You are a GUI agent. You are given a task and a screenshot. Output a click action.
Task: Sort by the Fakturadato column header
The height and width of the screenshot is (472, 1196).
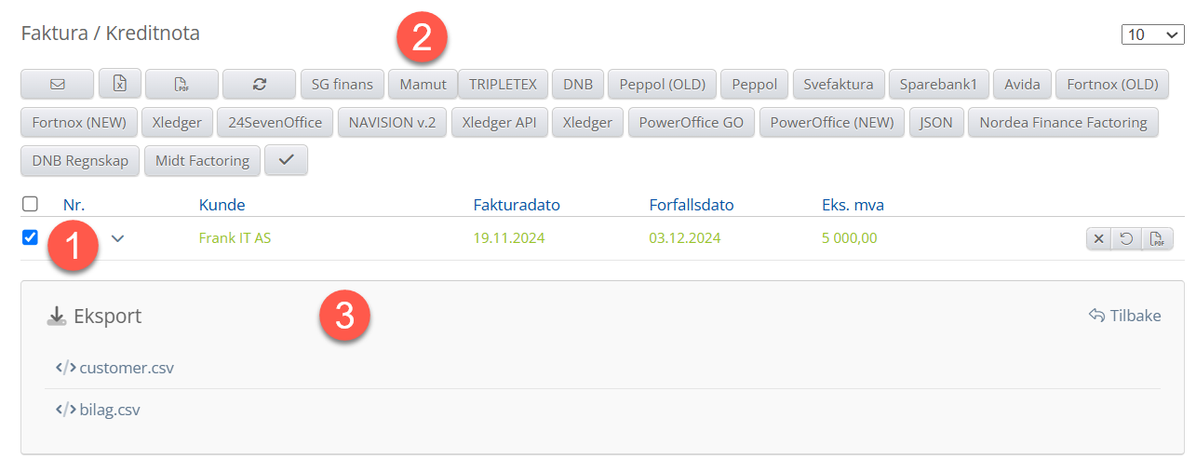click(517, 205)
